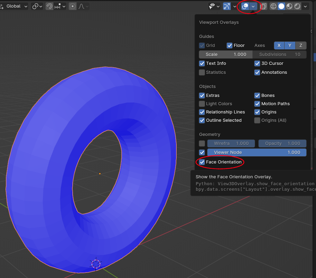The image size is (316, 278).
Task: Click the Wireframe threshold slider
Action: (231, 143)
